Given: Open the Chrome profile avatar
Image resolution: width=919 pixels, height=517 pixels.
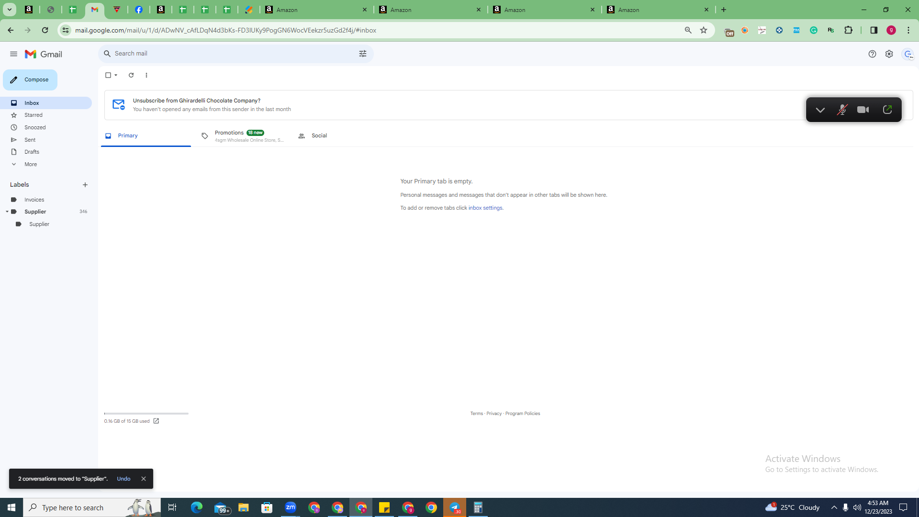Looking at the screenshot, I should click(x=891, y=30).
